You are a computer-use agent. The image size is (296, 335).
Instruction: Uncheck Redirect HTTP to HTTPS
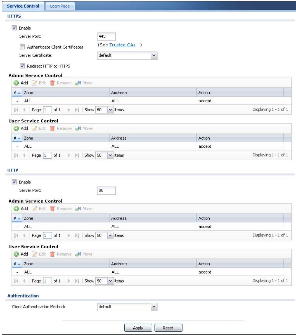tap(22, 66)
